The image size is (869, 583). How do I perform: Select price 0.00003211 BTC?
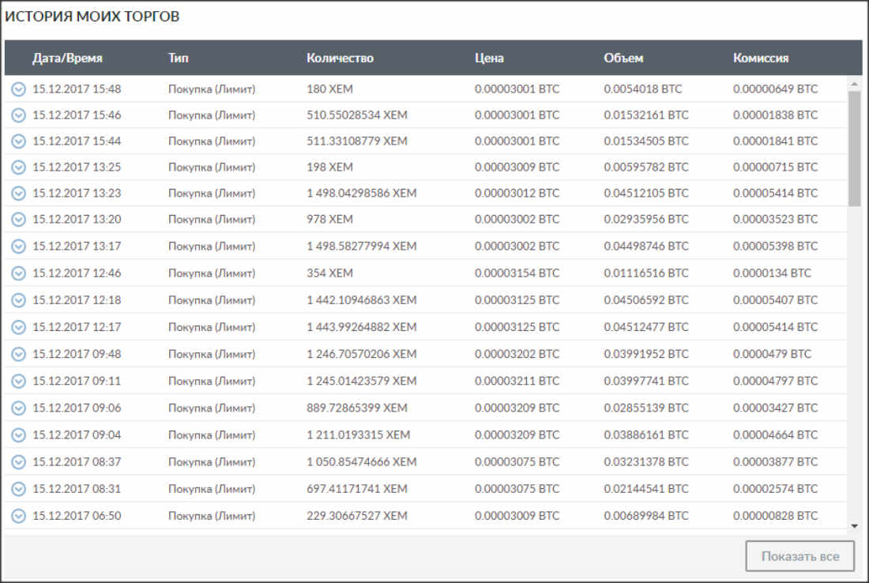click(517, 382)
